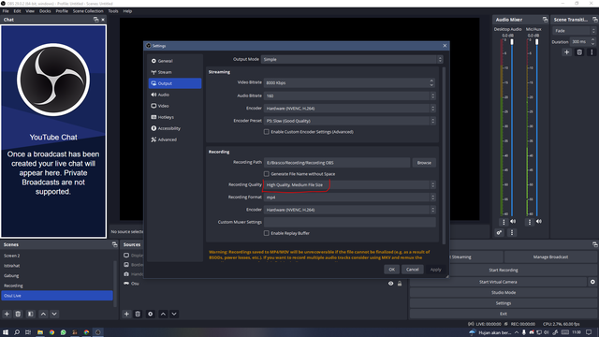Open Recording Format dropdown
This screenshot has width=599, height=337.
(x=349, y=198)
